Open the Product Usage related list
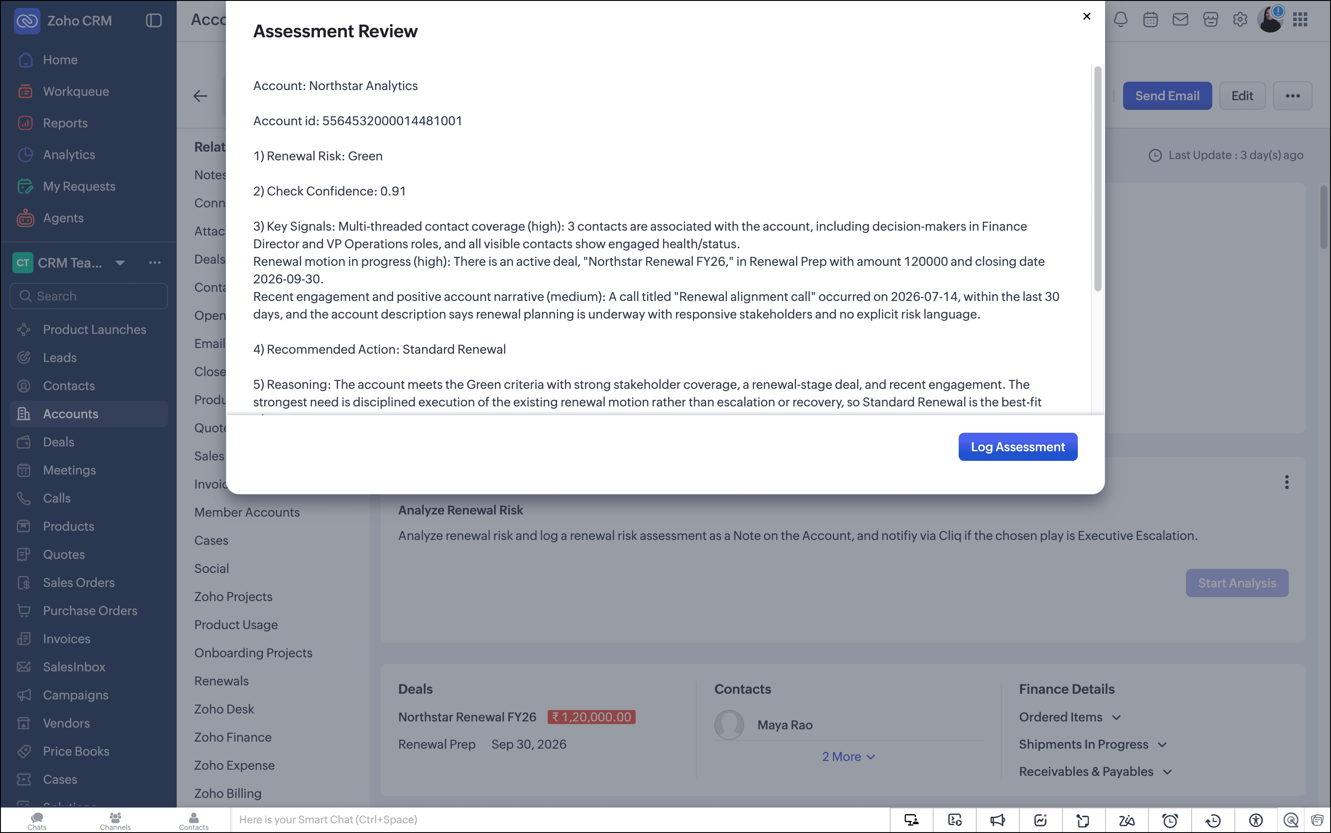 click(x=236, y=625)
